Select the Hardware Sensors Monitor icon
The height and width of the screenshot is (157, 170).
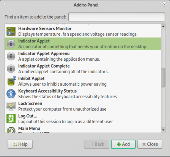[x=11, y=31]
